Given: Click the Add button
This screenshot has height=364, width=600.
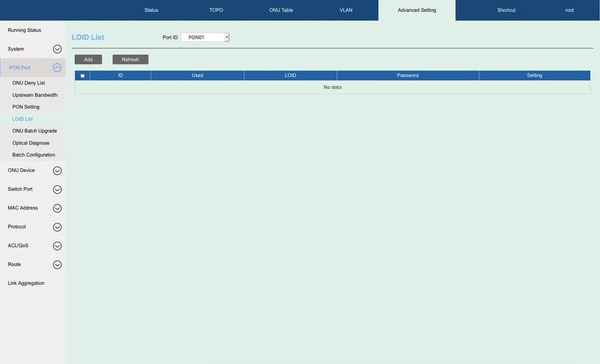Looking at the screenshot, I should pos(88,59).
